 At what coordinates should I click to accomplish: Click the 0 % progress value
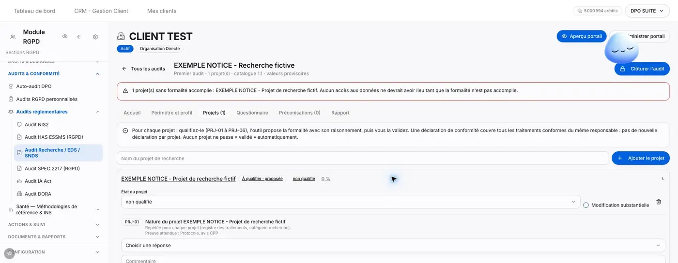[x=326, y=179]
